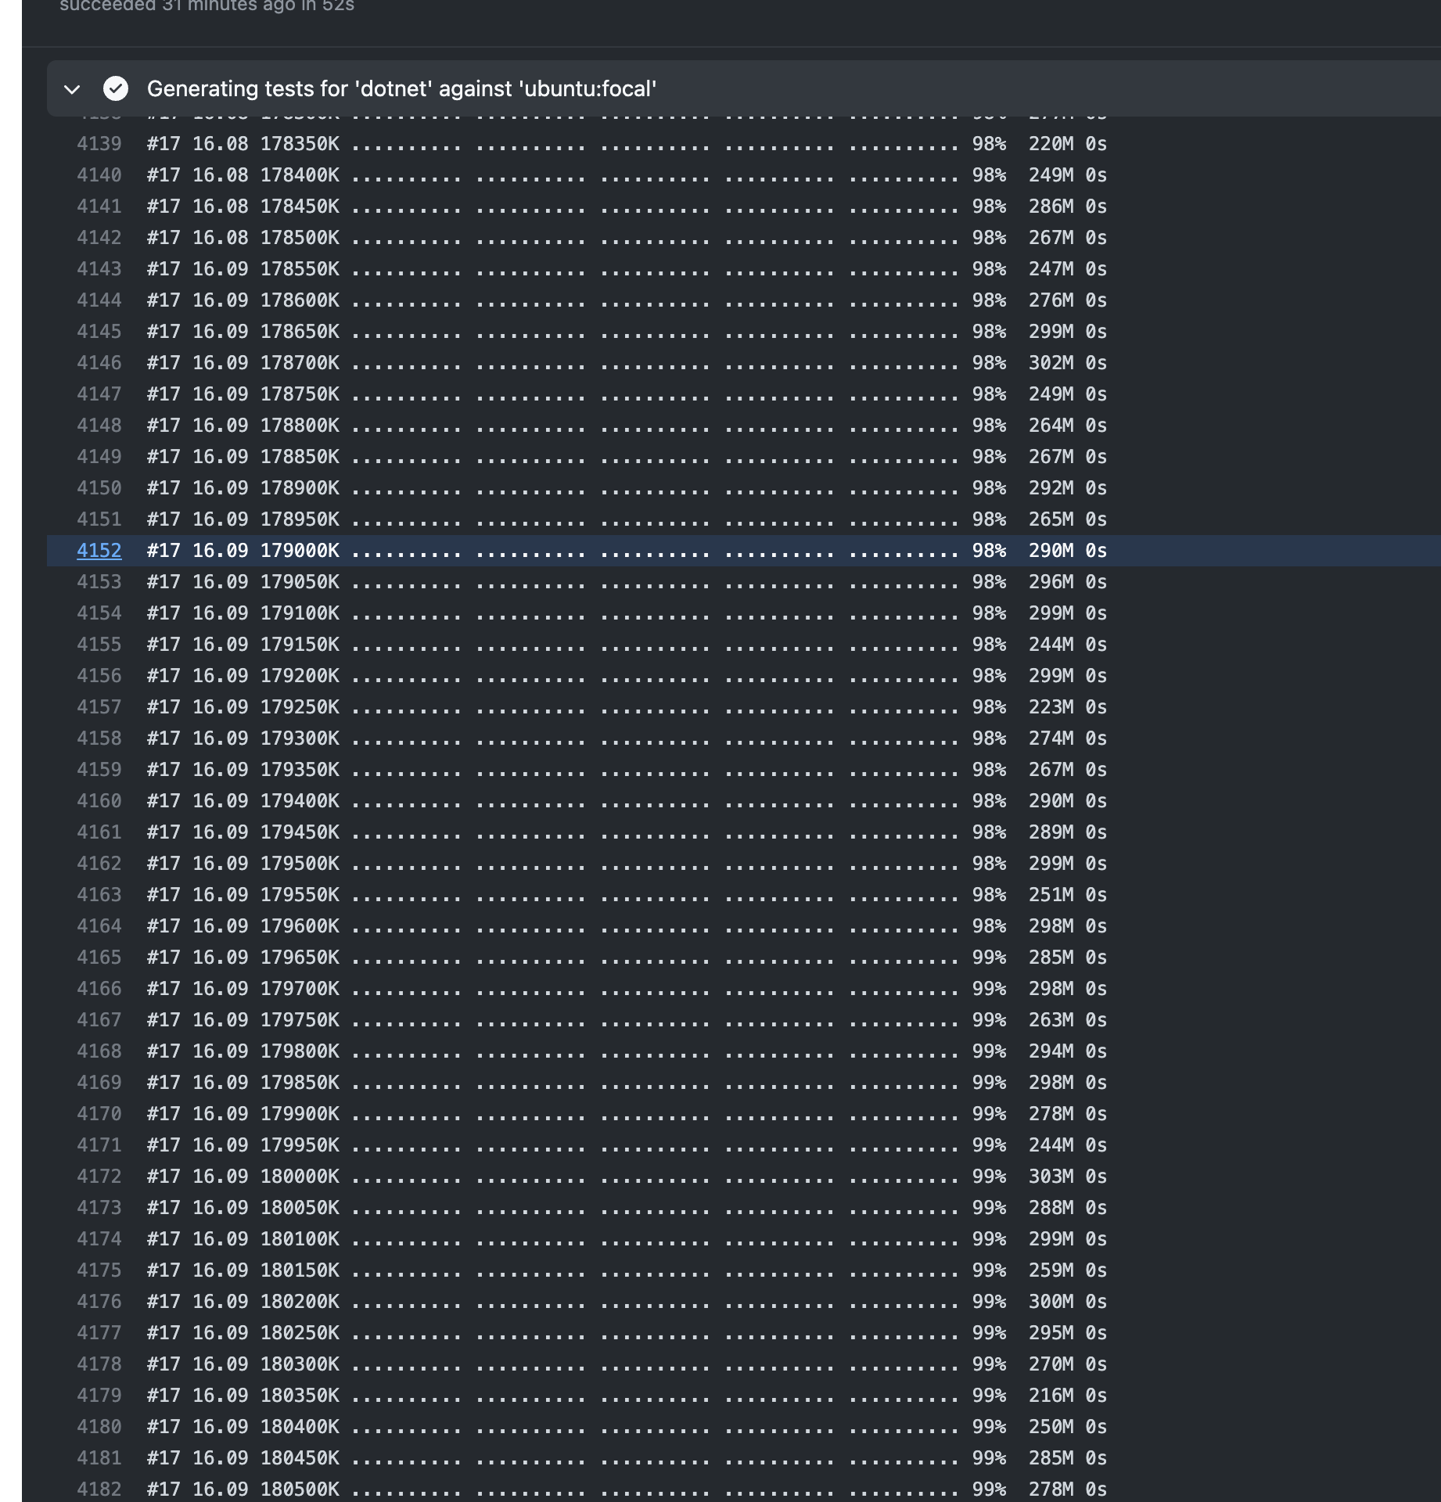
Task: Click line number 4145
Action: pyautogui.click(x=99, y=332)
